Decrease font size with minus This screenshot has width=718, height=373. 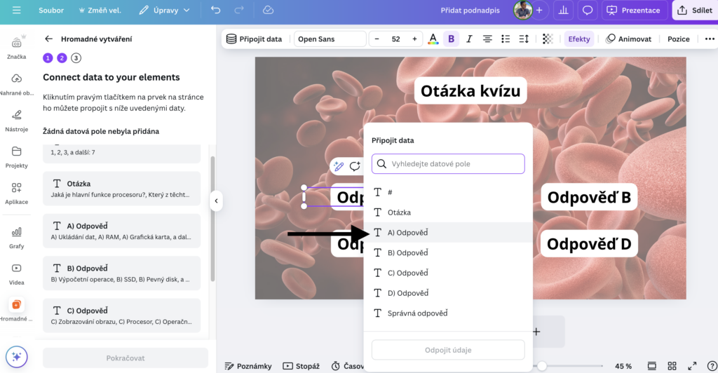(x=377, y=39)
